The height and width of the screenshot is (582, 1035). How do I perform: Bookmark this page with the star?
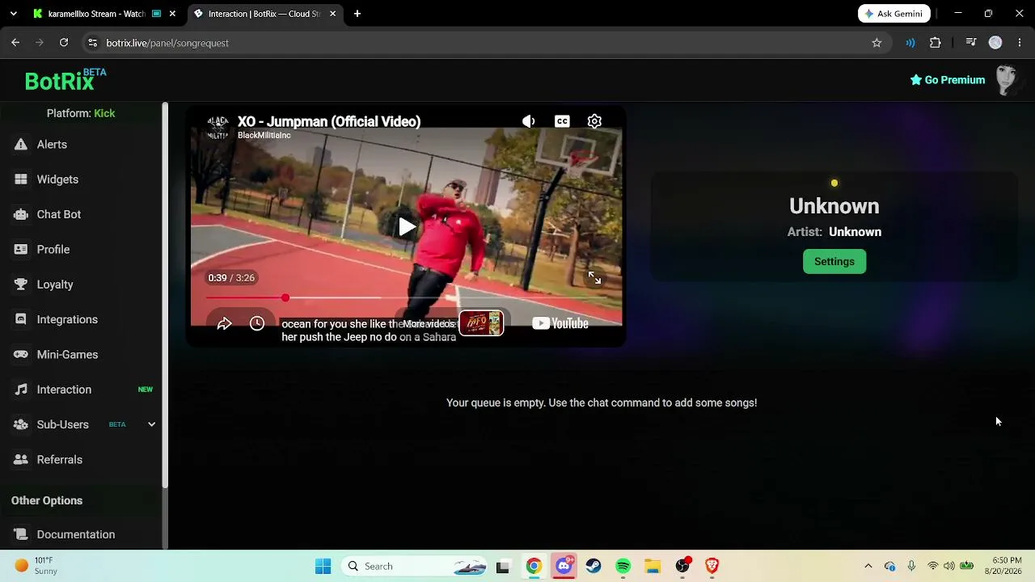pos(877,43)
